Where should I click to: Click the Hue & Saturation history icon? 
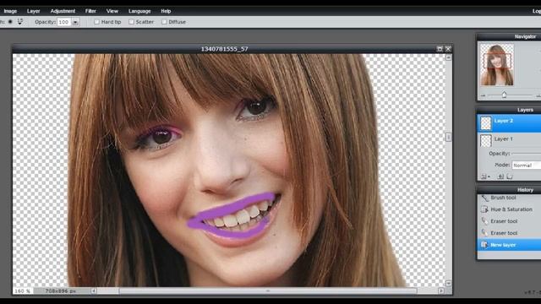484,209
